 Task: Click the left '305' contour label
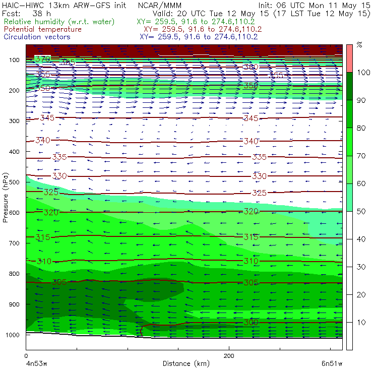pos(59,282)
